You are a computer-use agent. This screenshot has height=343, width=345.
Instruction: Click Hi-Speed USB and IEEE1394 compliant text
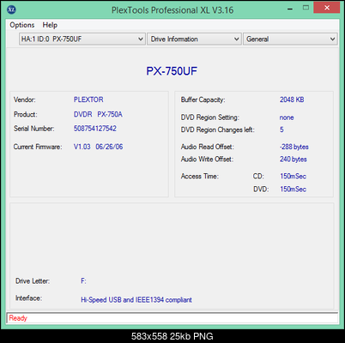[136, 300]
